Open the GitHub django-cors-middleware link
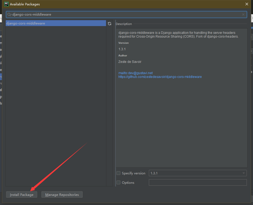 tap(160, 77)
